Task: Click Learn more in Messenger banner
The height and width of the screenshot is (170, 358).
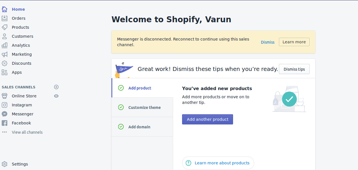Action: coord(294,42)
